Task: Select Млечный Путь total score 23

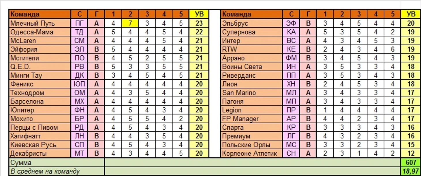Action: point(199,23)
